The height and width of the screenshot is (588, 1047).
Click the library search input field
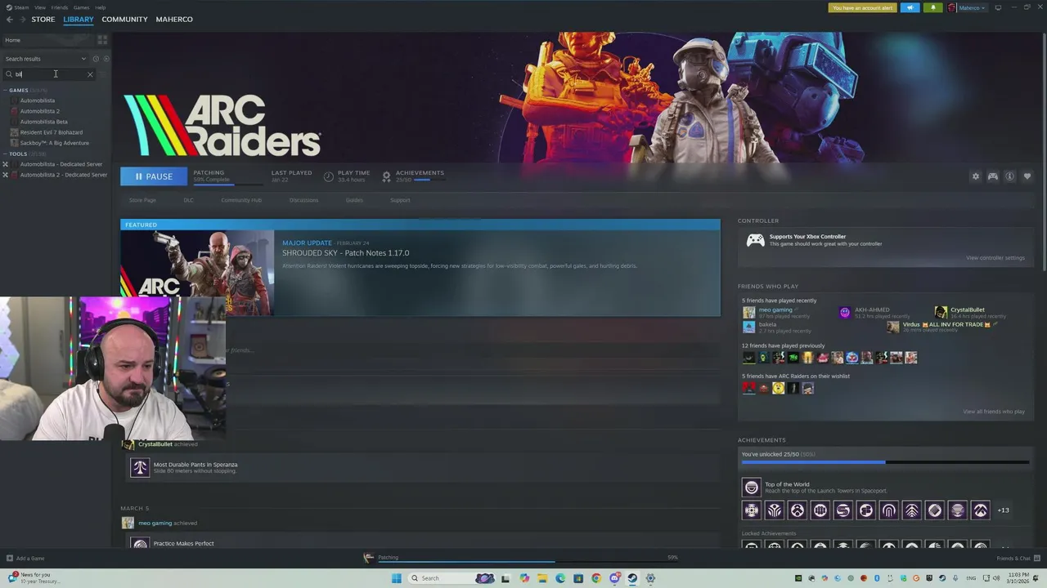(x=49, y=74)
